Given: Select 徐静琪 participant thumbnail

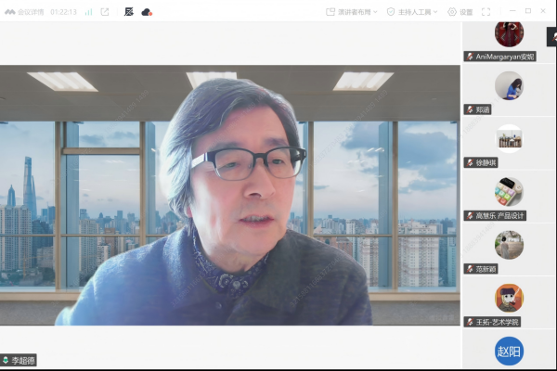Looking at the screenshot, I should click(509, 137).
